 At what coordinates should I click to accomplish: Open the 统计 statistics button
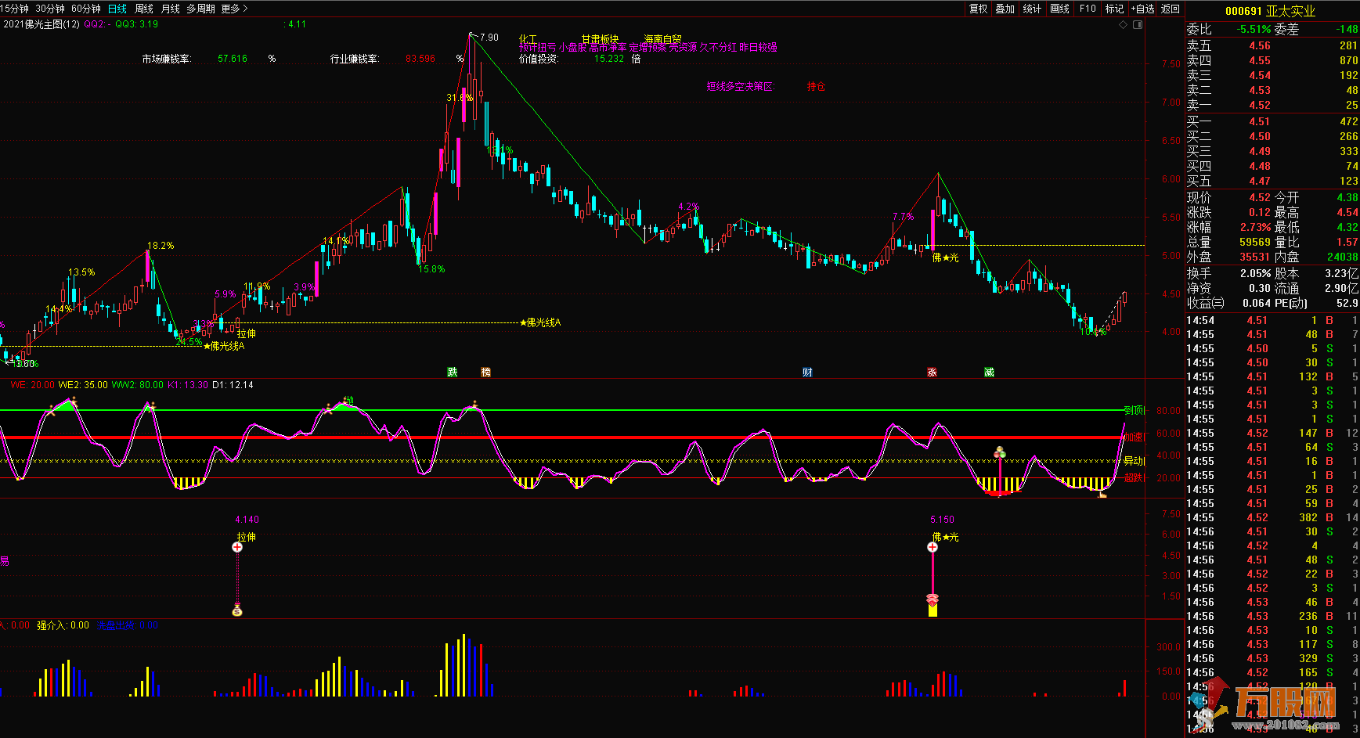click(x=1033, y=9)
